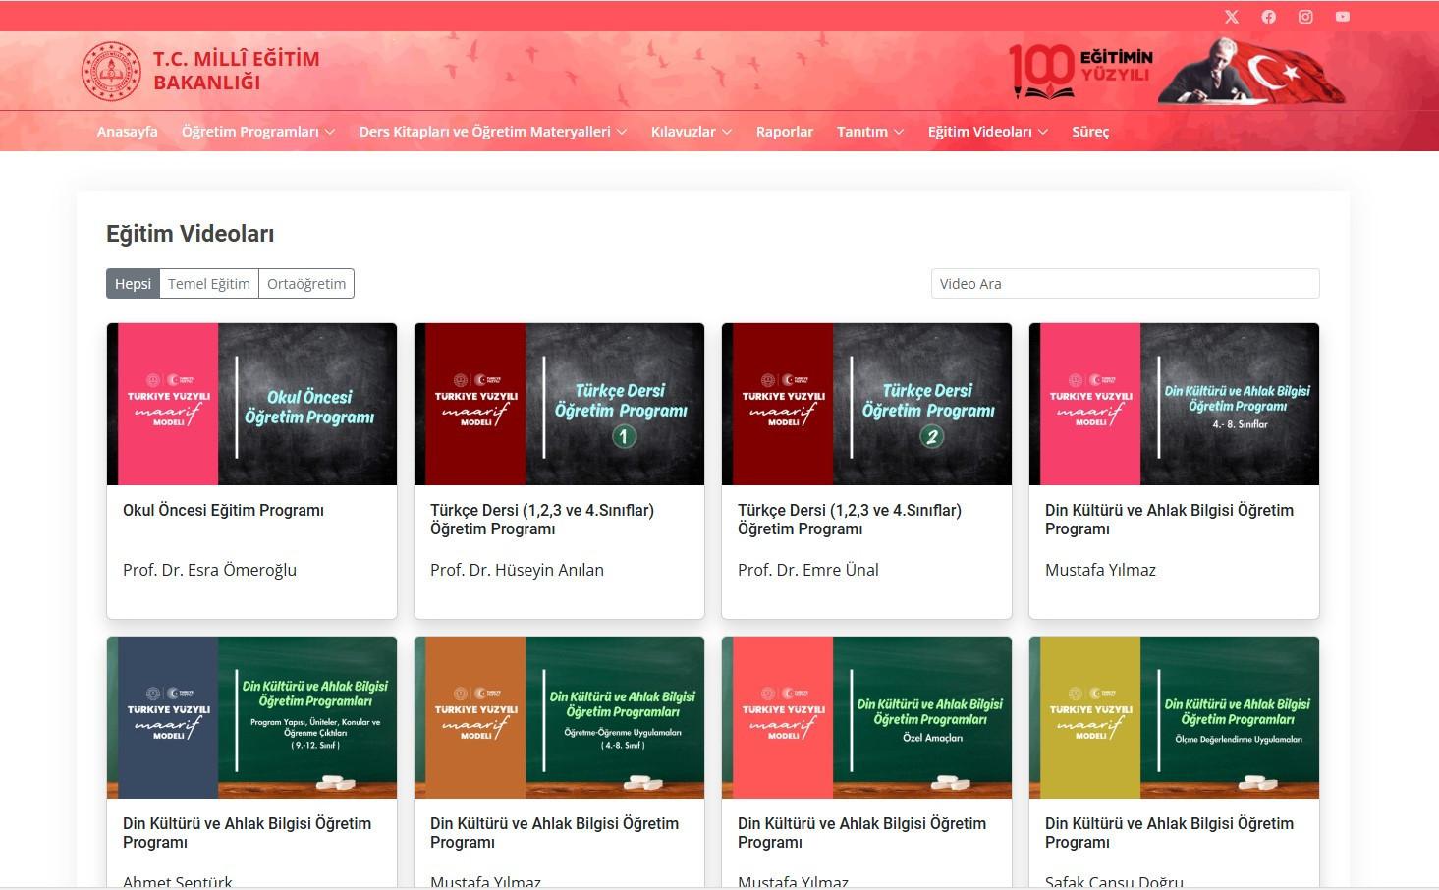Screen dimensions: 1439x890
Task: Open the Süreç navigation link
Action: [x=1089, y=132]
